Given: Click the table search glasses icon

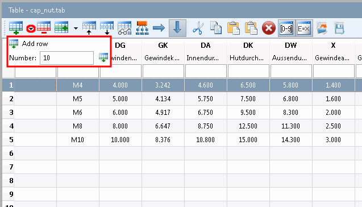Looking at the screenshot, I should pos(124,28).
